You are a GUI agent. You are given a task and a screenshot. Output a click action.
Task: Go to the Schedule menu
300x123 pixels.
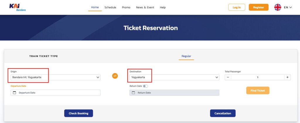coord(110,7)
